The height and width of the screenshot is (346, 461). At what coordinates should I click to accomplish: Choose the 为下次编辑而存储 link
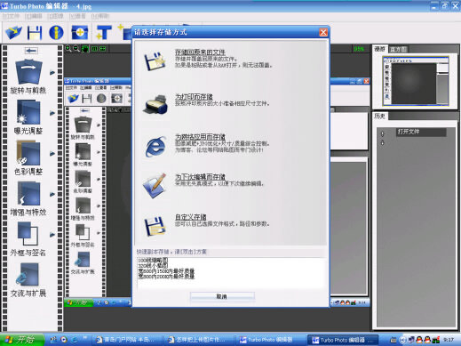click(200, 177)
